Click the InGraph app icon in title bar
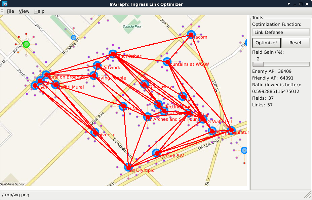The height and width of the screenshot is (200, 312). (5, 4)
